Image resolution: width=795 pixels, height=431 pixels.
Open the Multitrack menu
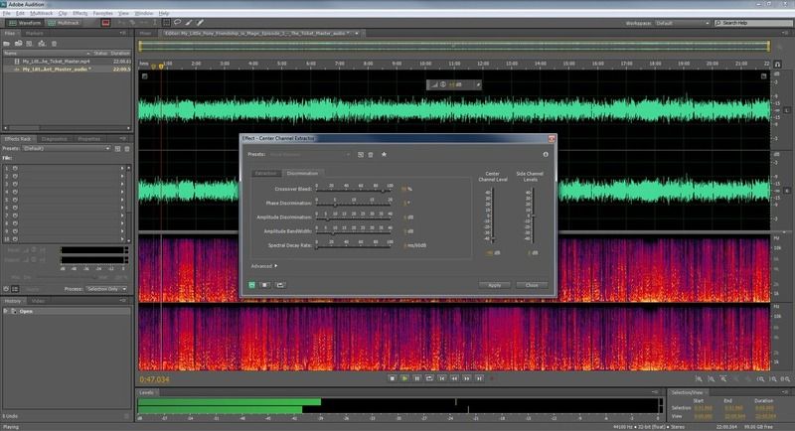click(41, 13)
